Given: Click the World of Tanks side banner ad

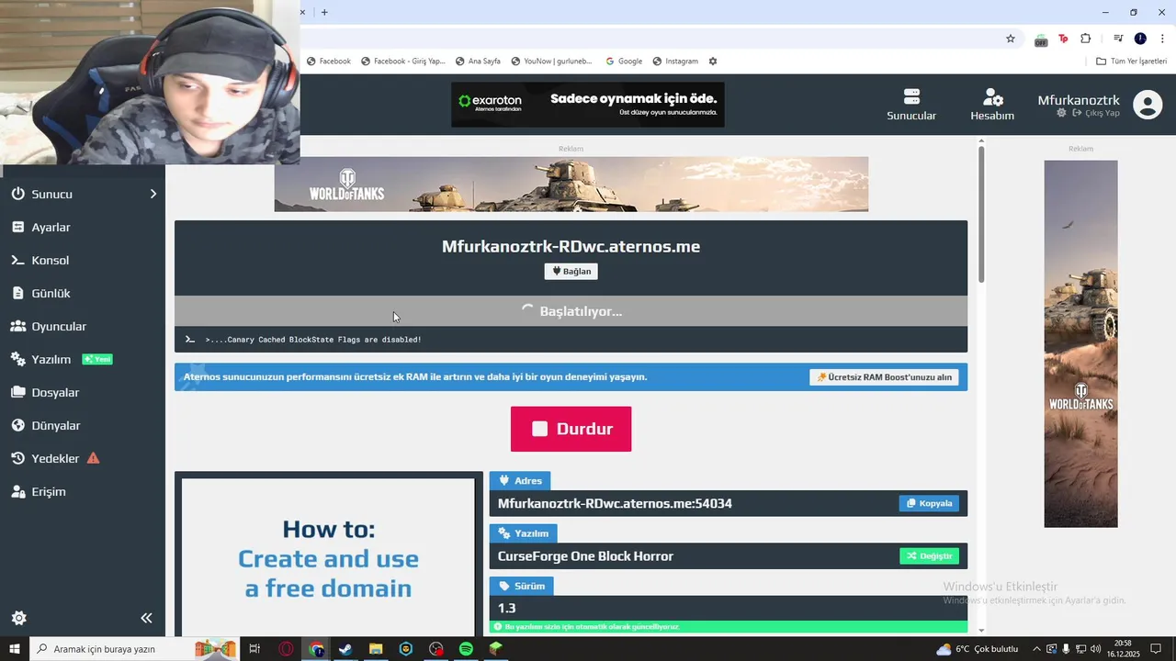Looking at the screenshot, I should tap(1080, 344).
